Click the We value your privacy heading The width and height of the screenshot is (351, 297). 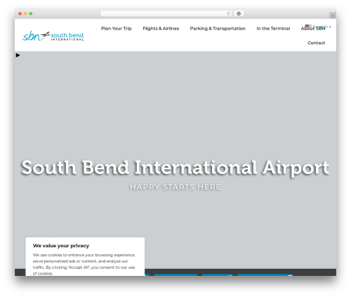click(61, 246)
